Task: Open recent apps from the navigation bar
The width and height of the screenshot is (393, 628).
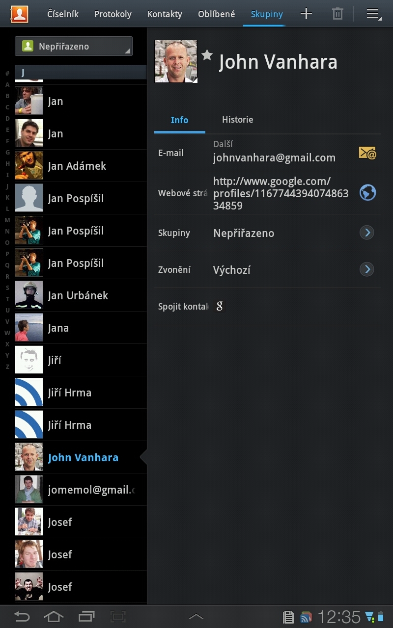Action: point(85,616)
